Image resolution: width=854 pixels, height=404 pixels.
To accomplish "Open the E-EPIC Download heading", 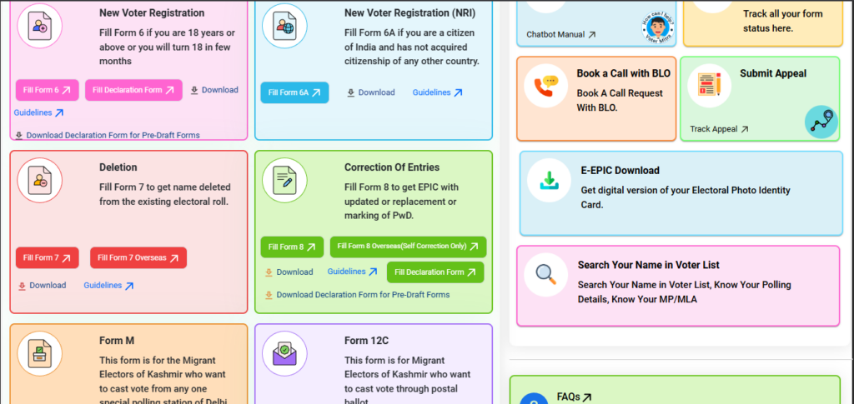I will click(620, 170).
